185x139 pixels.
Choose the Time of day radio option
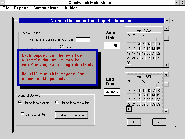(62, 47)
